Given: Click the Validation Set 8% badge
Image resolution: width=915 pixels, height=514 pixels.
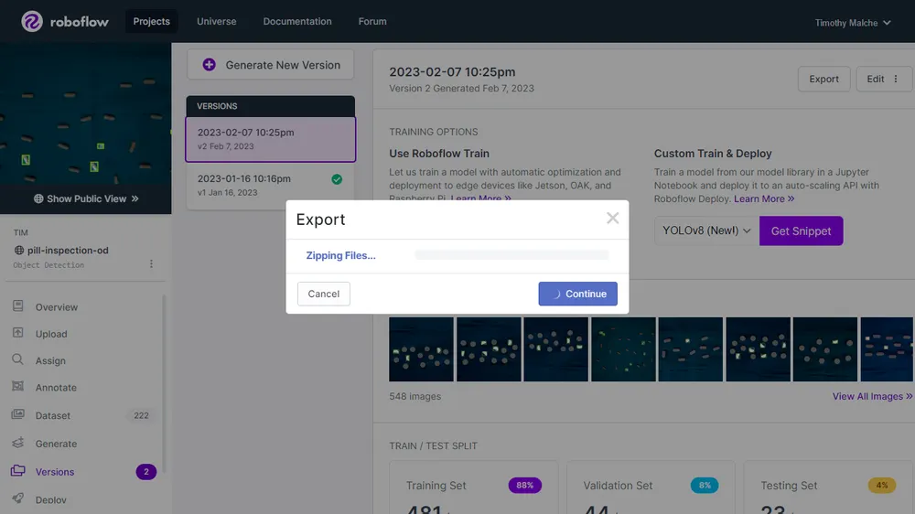Looking at the screenshot, I should coord(705,486).
